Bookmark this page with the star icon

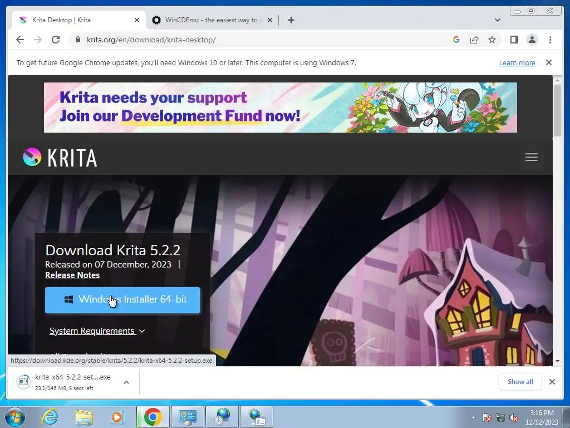pos(492,40)
